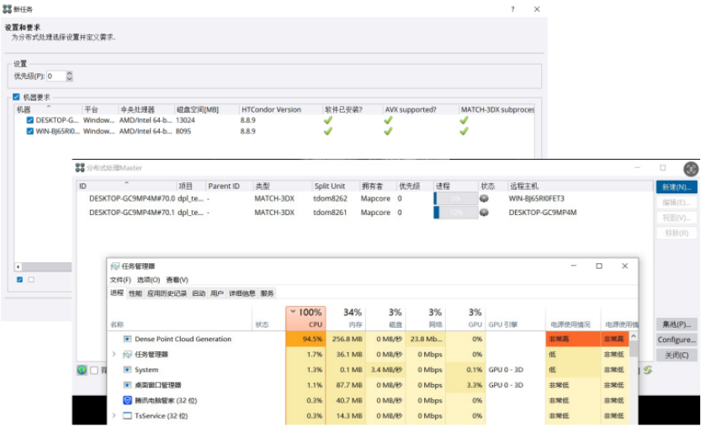Screen dimensions: 711x432
Task: Click the System process icon
Action: [128, 370]
